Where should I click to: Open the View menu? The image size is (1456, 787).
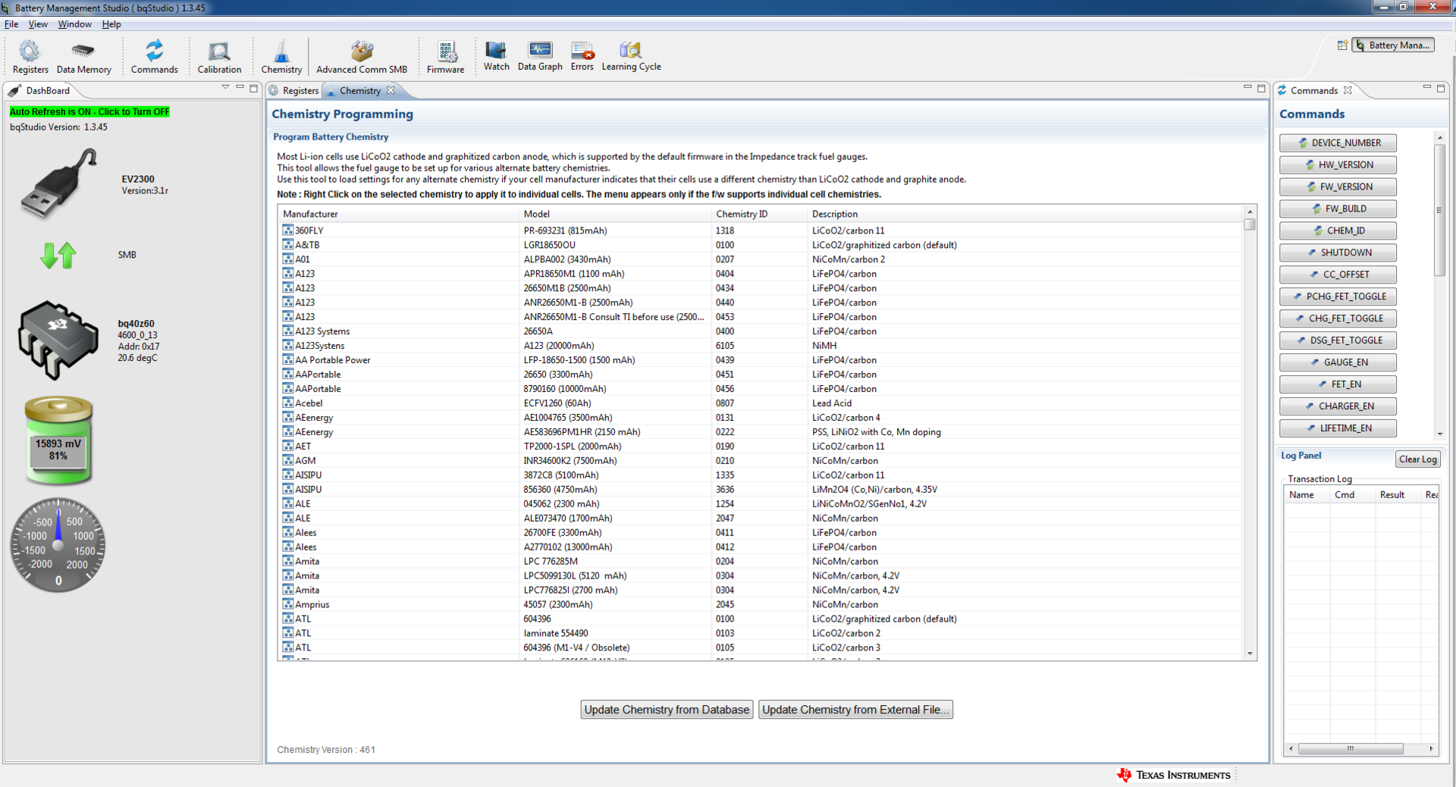(38, 24)
